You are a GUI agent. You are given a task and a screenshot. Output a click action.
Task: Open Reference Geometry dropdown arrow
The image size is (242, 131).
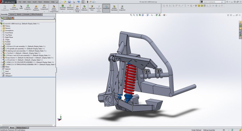70,11
